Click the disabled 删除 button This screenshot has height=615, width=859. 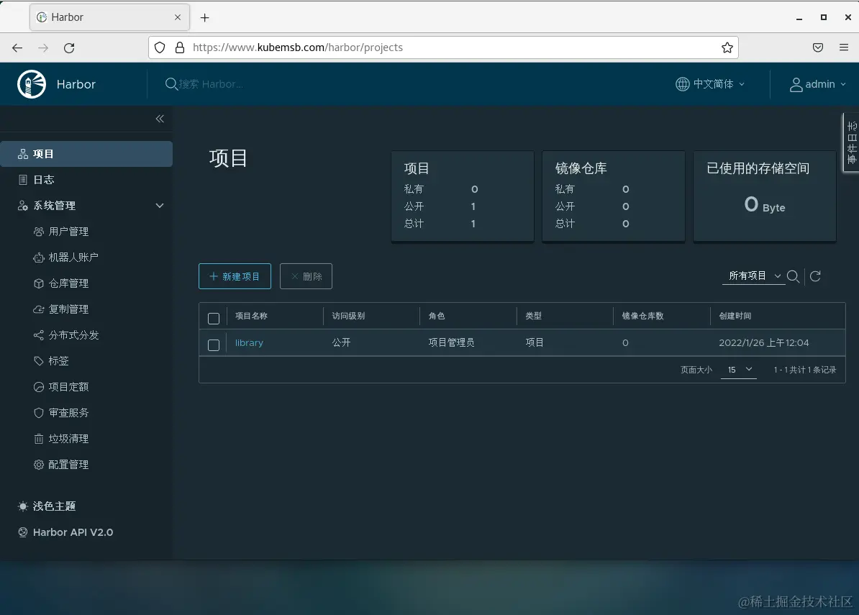coord(306,276)
